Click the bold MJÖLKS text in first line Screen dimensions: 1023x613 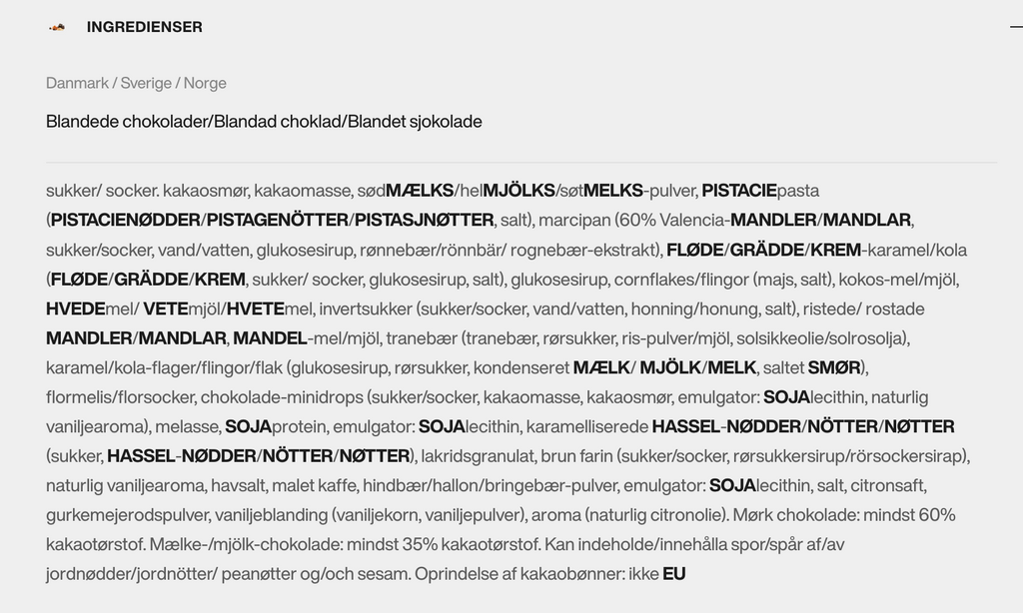(518, 191)
